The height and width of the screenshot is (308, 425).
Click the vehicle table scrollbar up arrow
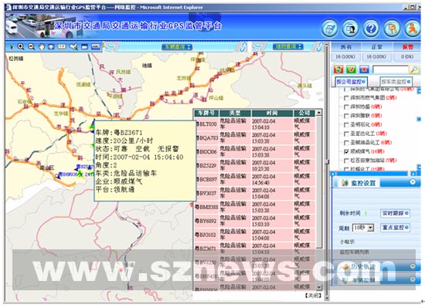318,113
